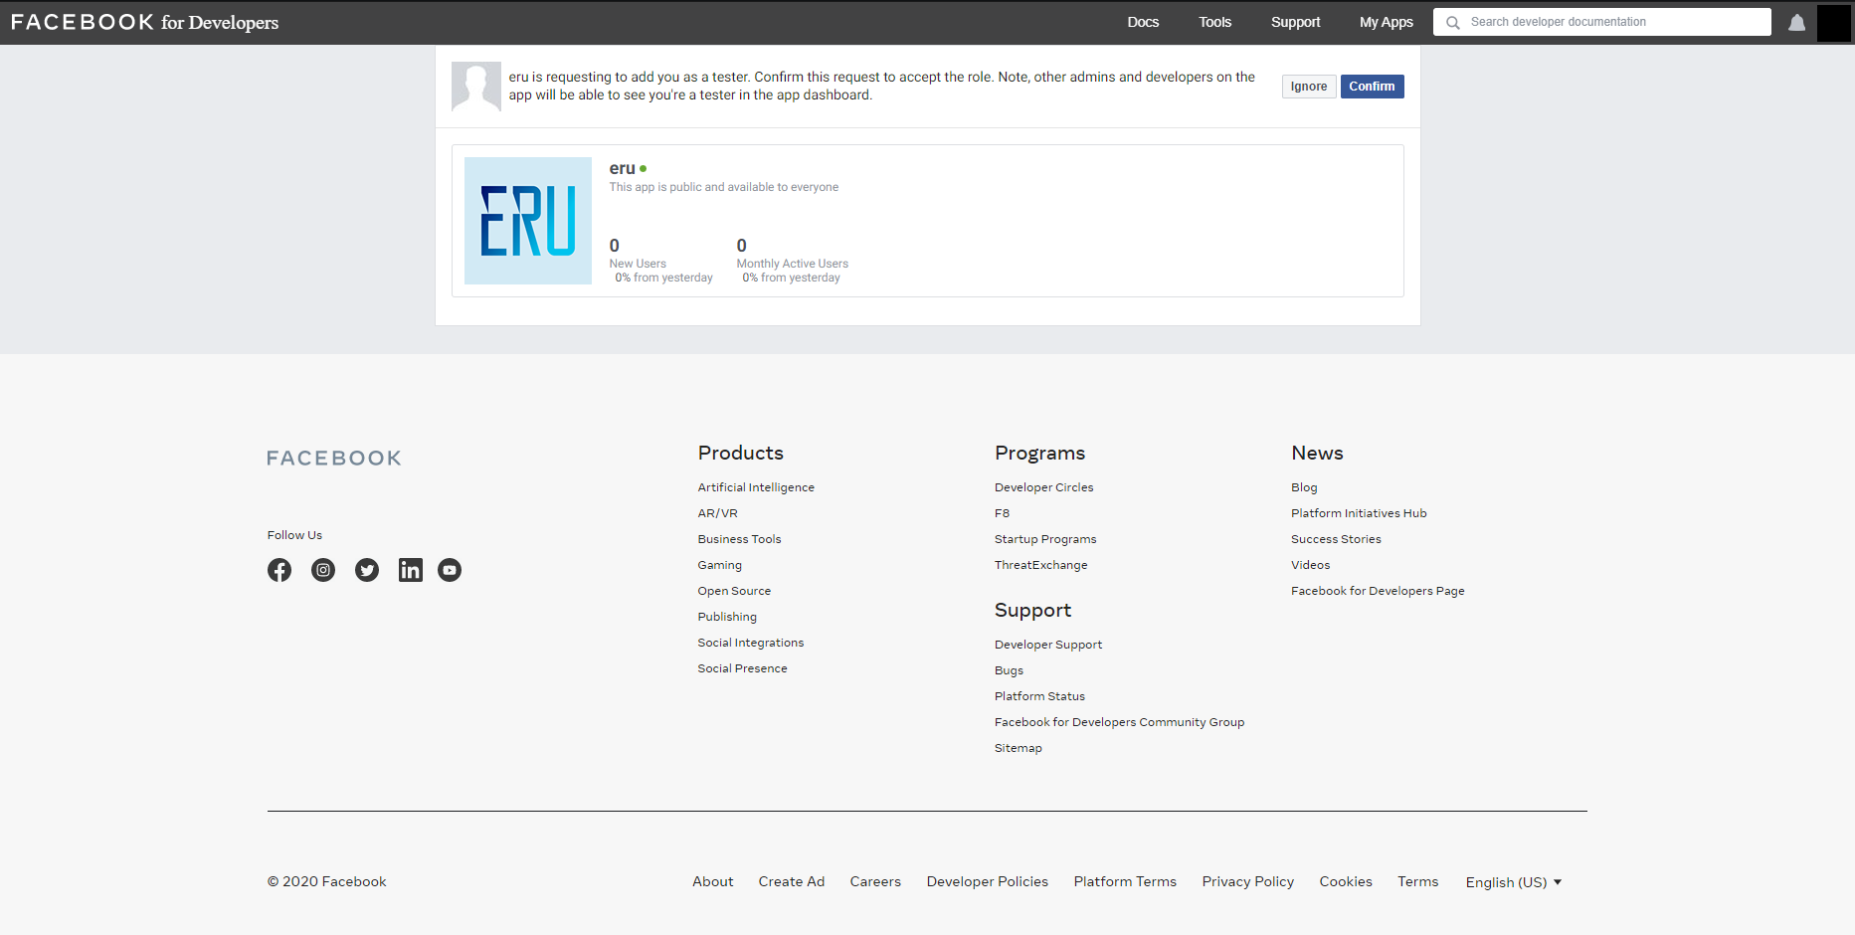1855x935 pixels.
Task: Open Developer Policies footer link
Action: click(987, 881)
